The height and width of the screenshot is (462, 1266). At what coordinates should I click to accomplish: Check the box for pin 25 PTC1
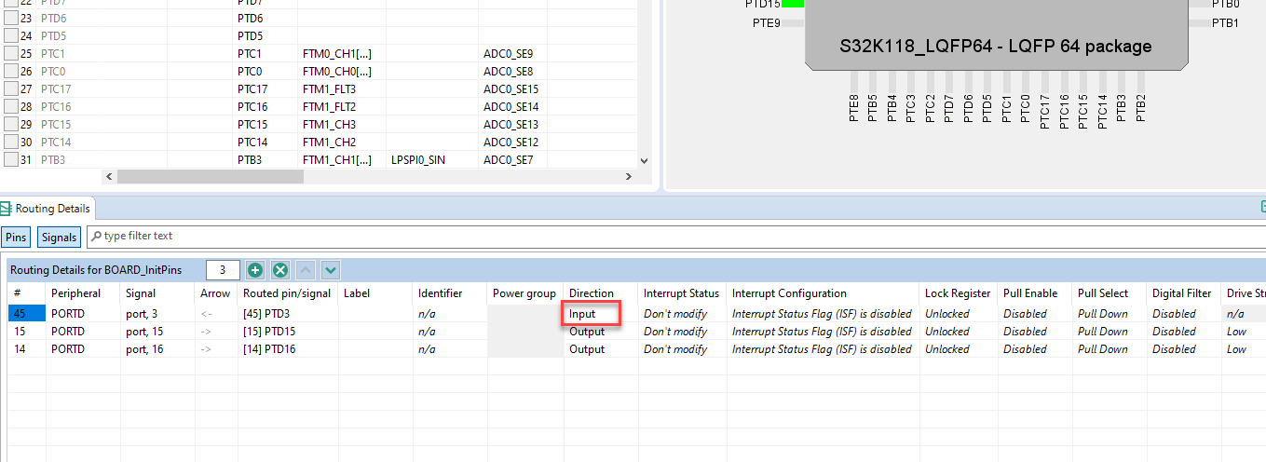tap(11, 53)
